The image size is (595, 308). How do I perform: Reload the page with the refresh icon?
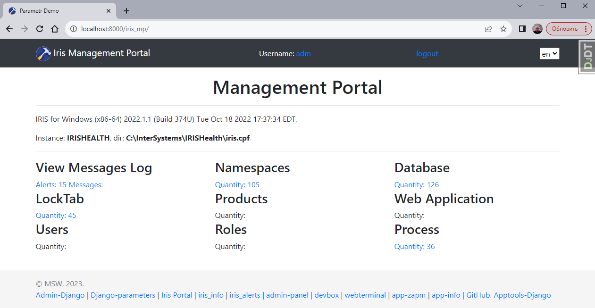click(40, 29)
